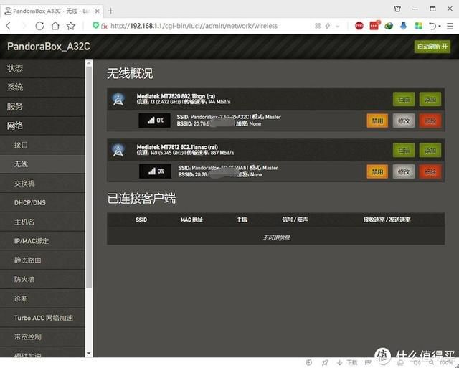Click 禁用 for the 5GHz PandoraBox SSID

(x=377, y=171)
